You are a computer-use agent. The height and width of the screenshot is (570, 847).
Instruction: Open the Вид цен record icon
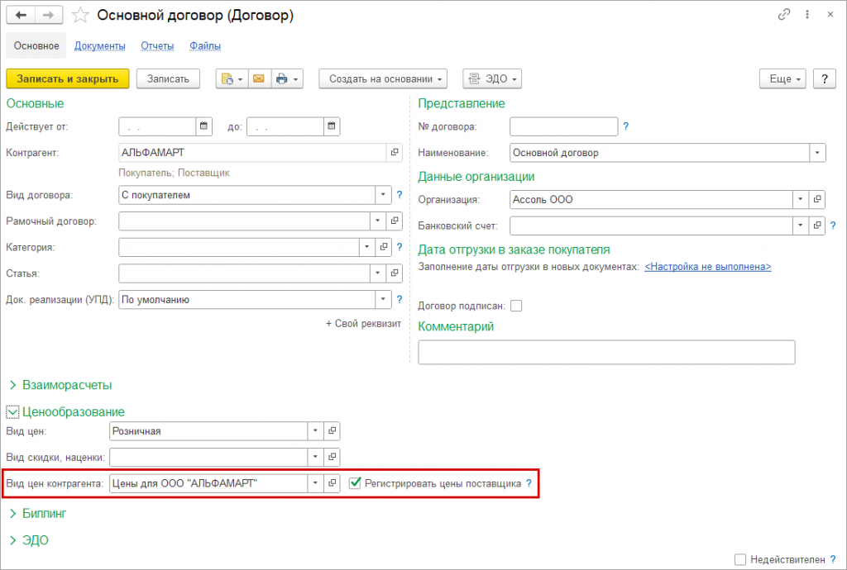(x=333, y=431)
